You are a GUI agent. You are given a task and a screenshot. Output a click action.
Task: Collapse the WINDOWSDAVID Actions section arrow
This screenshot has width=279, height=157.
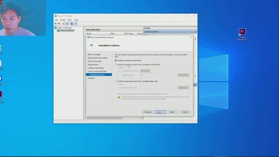pos(195,32)
